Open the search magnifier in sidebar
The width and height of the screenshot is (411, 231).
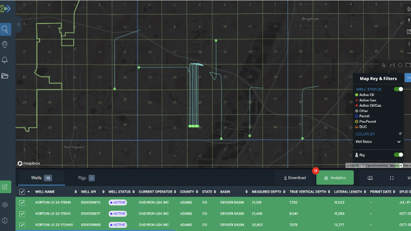coord(5,29)
